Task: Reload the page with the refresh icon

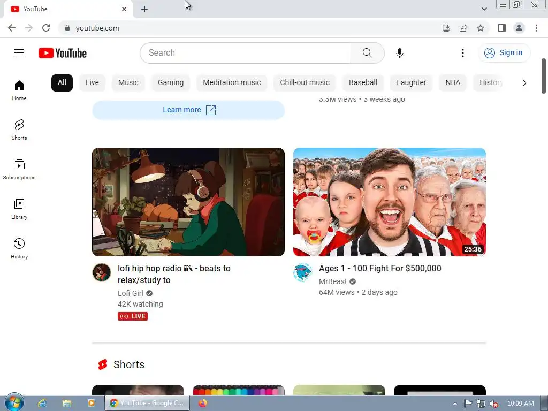Action: pyautogui.click(x=46, y=28)
